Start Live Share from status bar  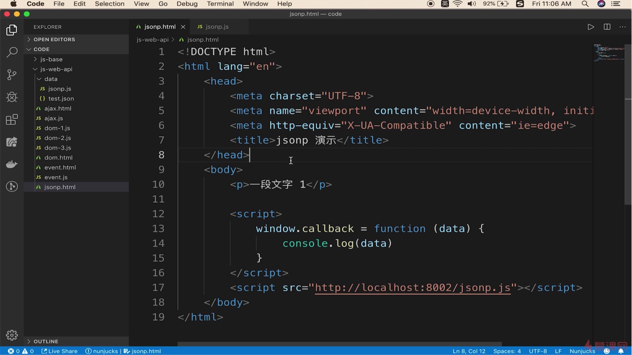tap(59, 351)
